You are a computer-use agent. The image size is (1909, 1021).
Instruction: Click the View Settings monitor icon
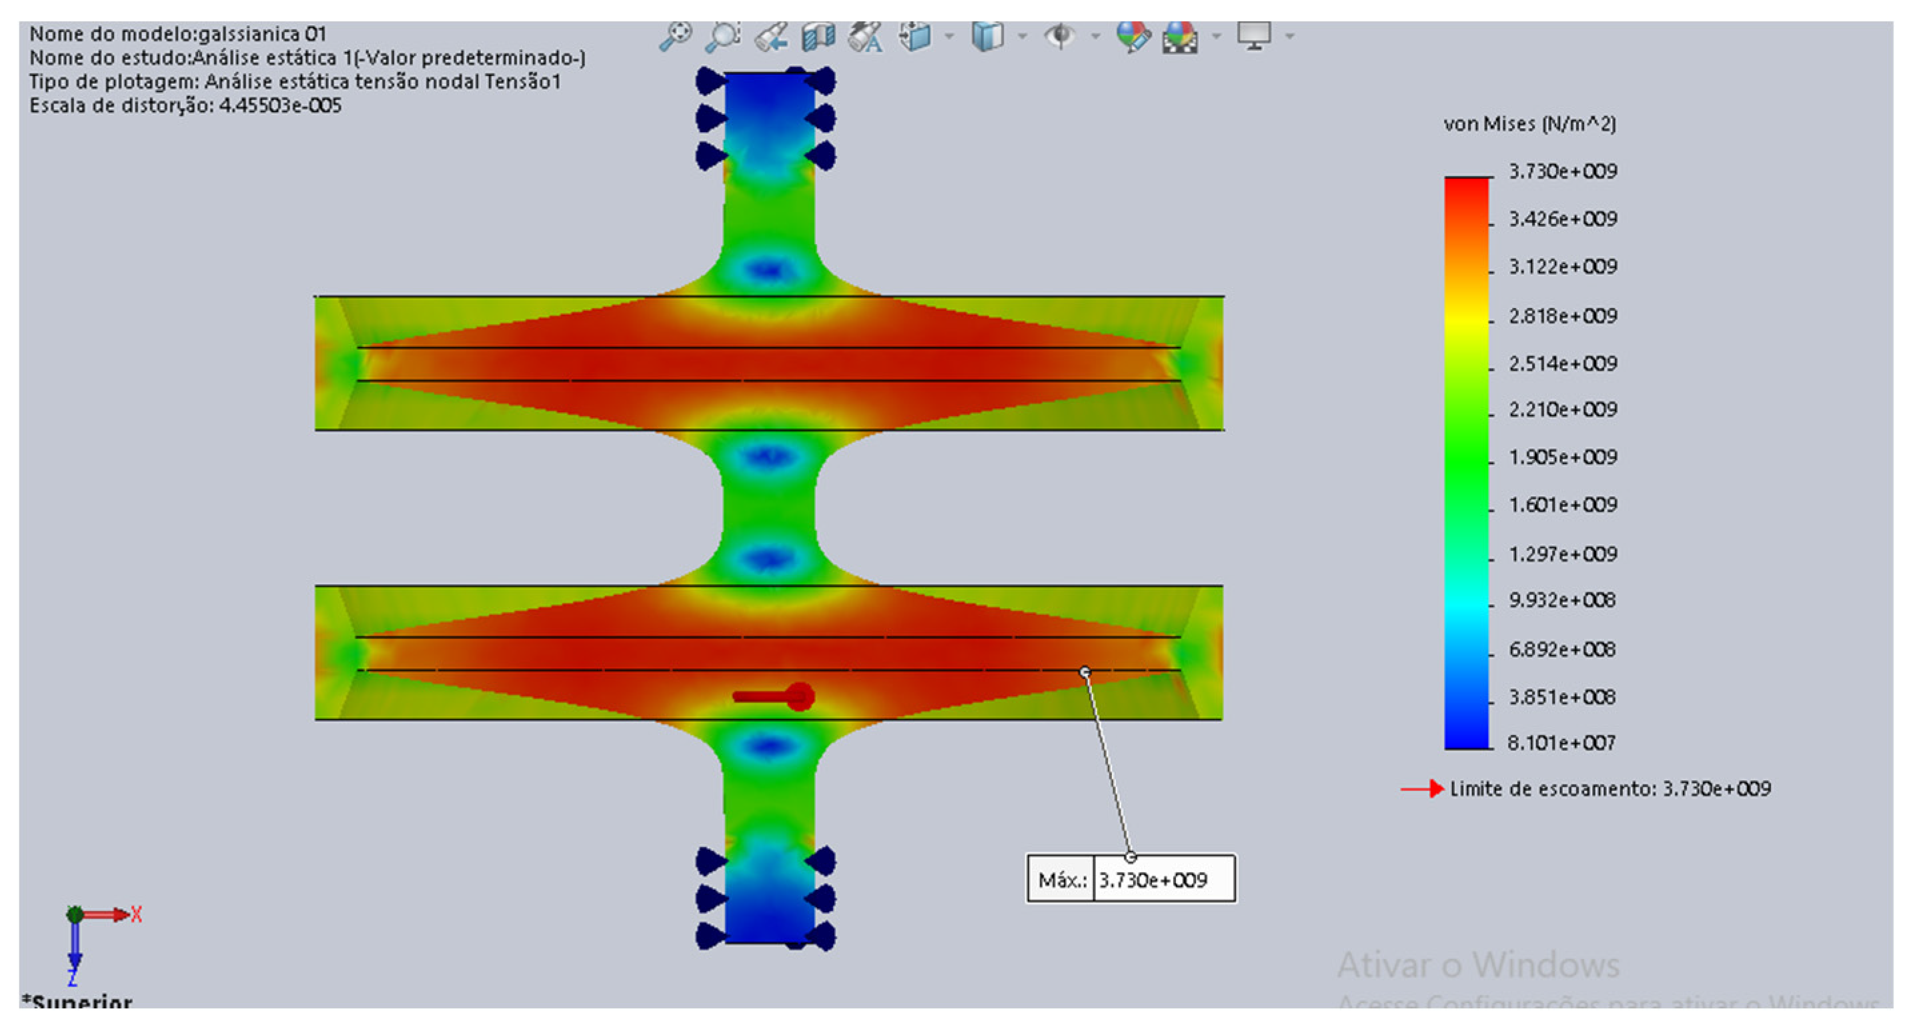point(1254,35)
